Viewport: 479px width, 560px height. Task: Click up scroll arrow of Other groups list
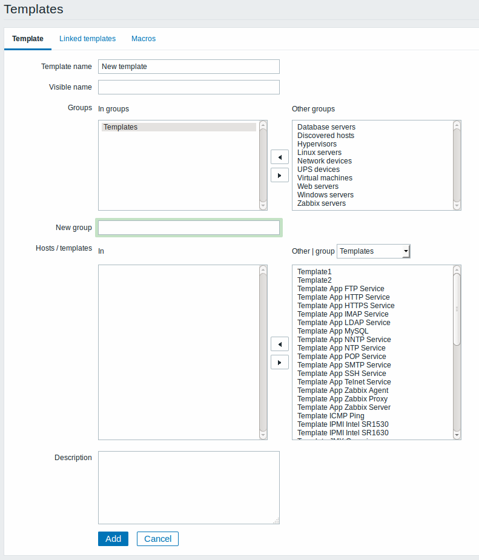point(457,125)
